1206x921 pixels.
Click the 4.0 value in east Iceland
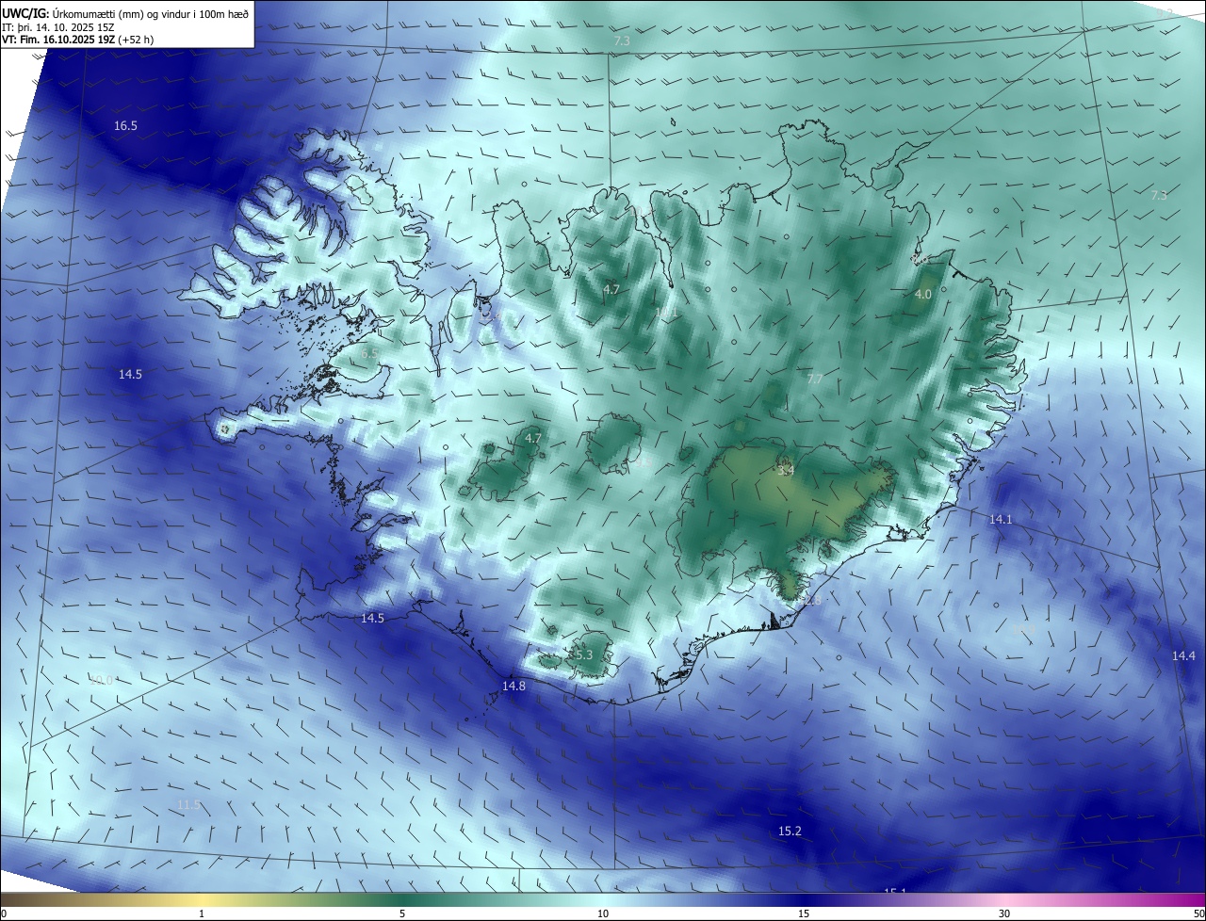point(923,295)
